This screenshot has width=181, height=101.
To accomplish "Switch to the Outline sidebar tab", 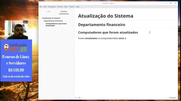I will coord(64,12).
